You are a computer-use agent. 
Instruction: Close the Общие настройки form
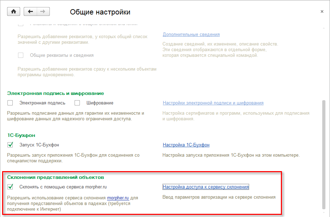322,12
